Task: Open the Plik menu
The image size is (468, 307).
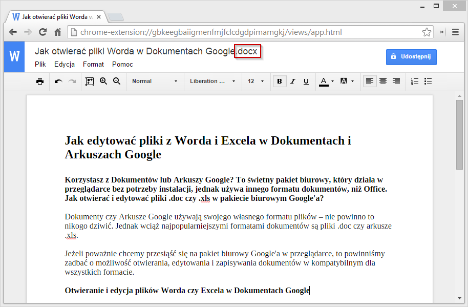Action: tap(40, 64)
